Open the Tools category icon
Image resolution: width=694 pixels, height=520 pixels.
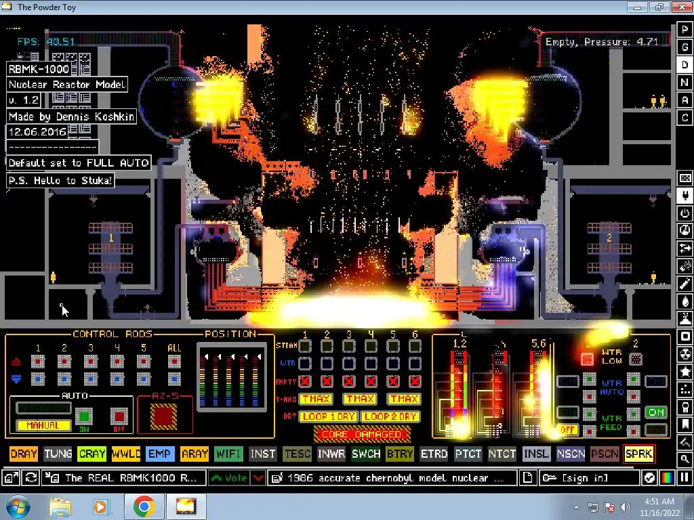pyautogui.click(x=685, y=407)
